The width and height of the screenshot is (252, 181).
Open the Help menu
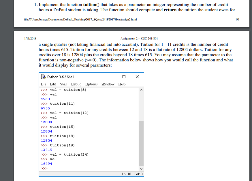click(x=122, y=84)
